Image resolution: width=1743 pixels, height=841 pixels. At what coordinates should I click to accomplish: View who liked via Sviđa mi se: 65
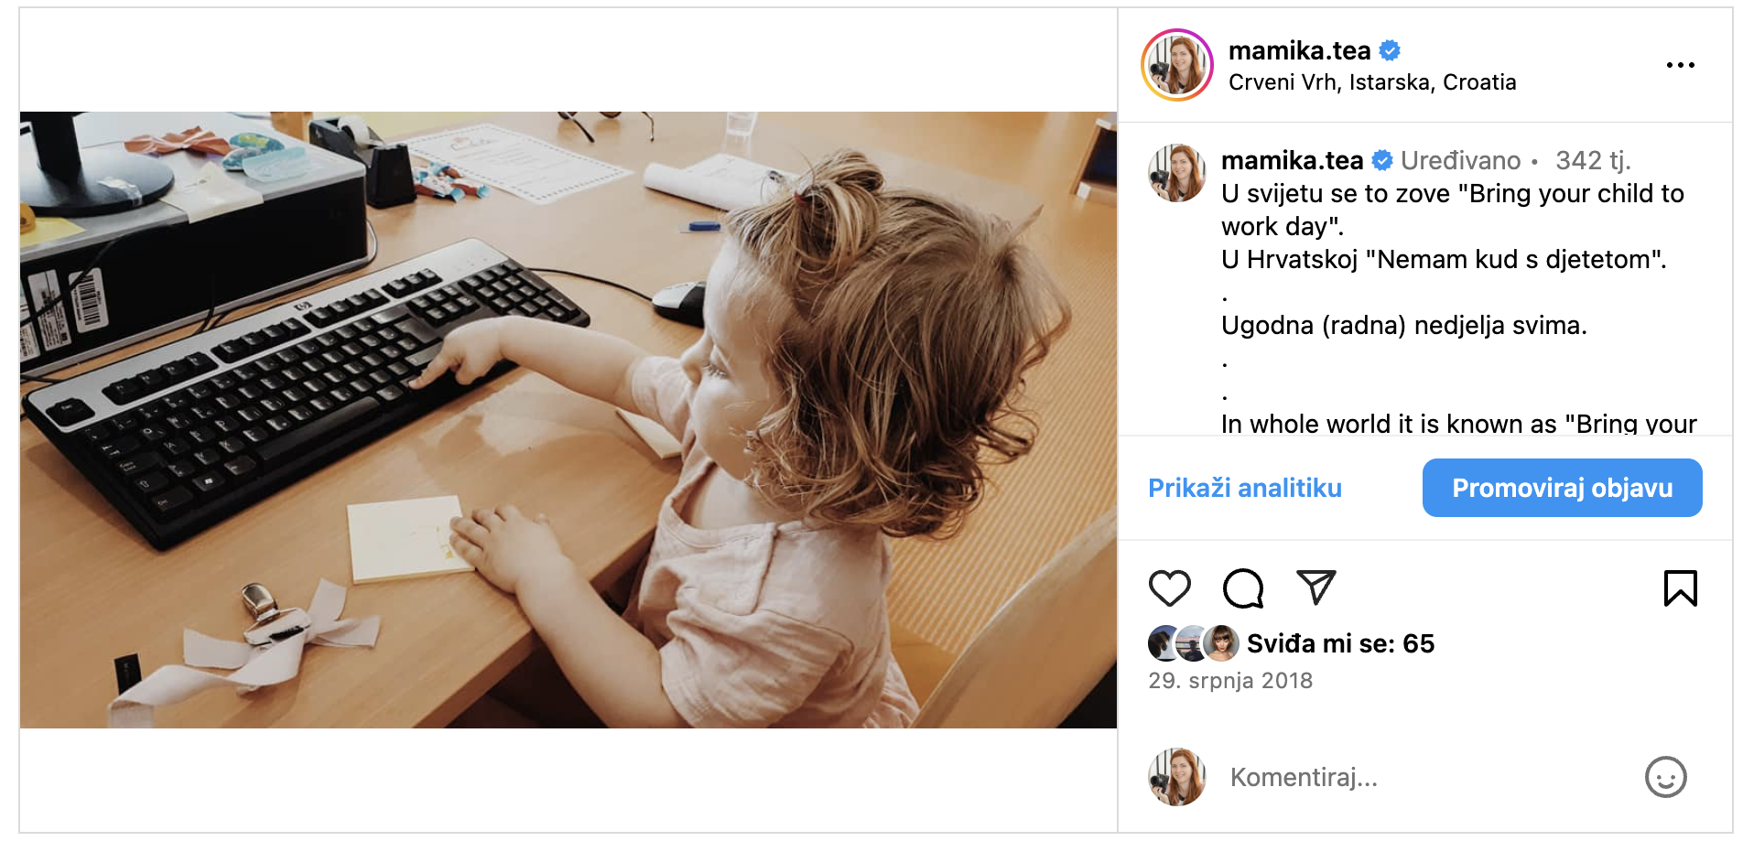[x=1340, y=643]
